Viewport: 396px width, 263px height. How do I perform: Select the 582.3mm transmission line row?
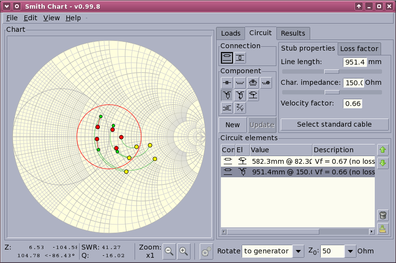298,161
